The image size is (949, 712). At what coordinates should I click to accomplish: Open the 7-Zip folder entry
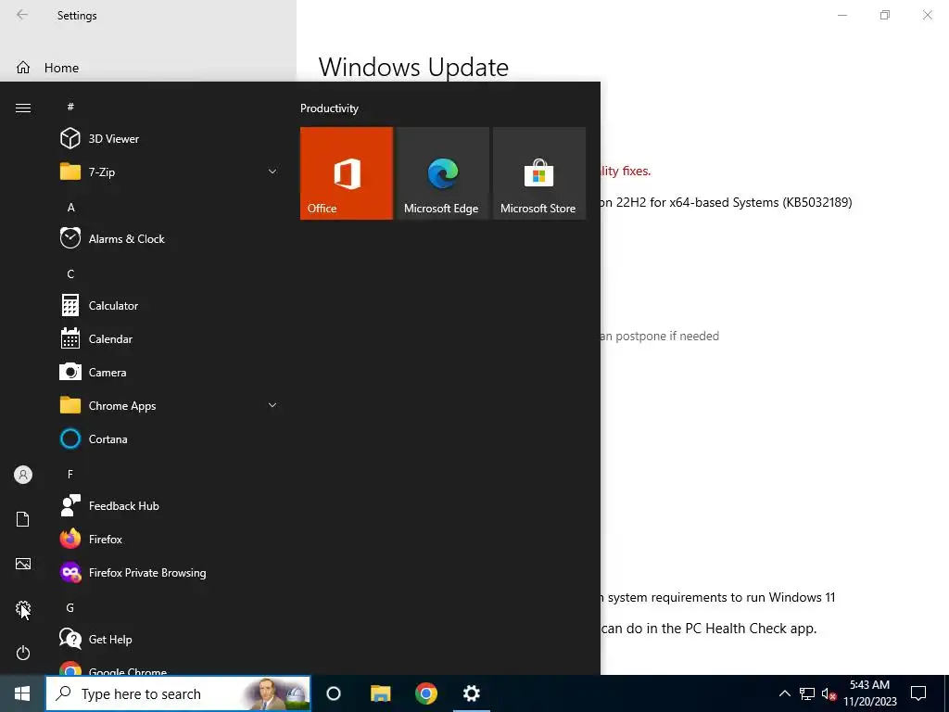click(x=170, y=172)
